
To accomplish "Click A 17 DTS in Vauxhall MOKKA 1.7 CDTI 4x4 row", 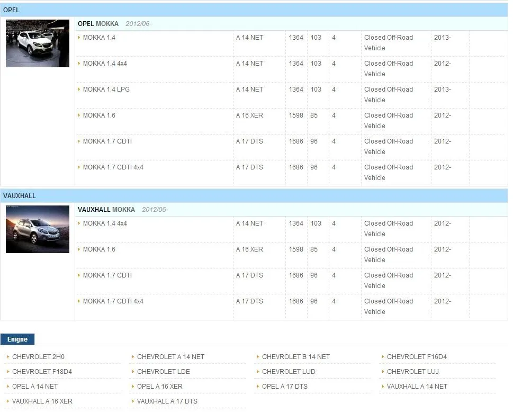I will click(x=249, y=301).
